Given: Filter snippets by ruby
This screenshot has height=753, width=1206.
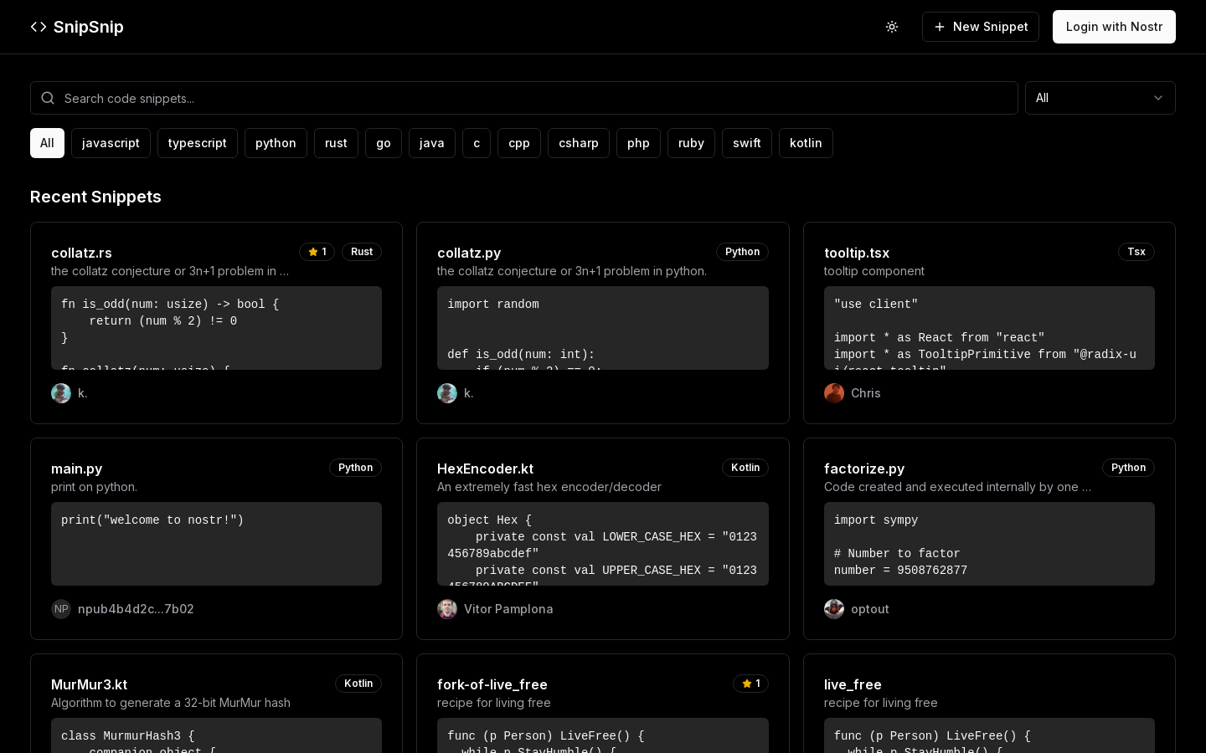Looking at the screenshot, I should (691, 143).
